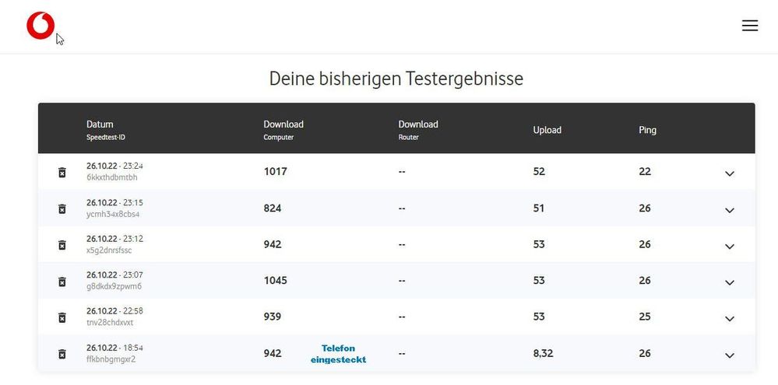Click the Upload column header

547,131
